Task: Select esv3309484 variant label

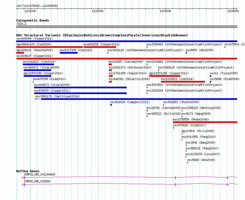Action: pyautogui.click(x=184, y=62)
